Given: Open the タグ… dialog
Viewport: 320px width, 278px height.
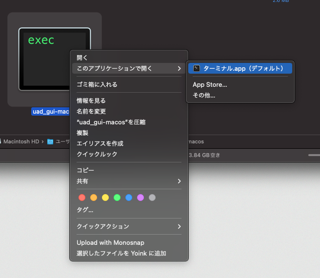Looking at the screenshot, I should pos(85,210).
